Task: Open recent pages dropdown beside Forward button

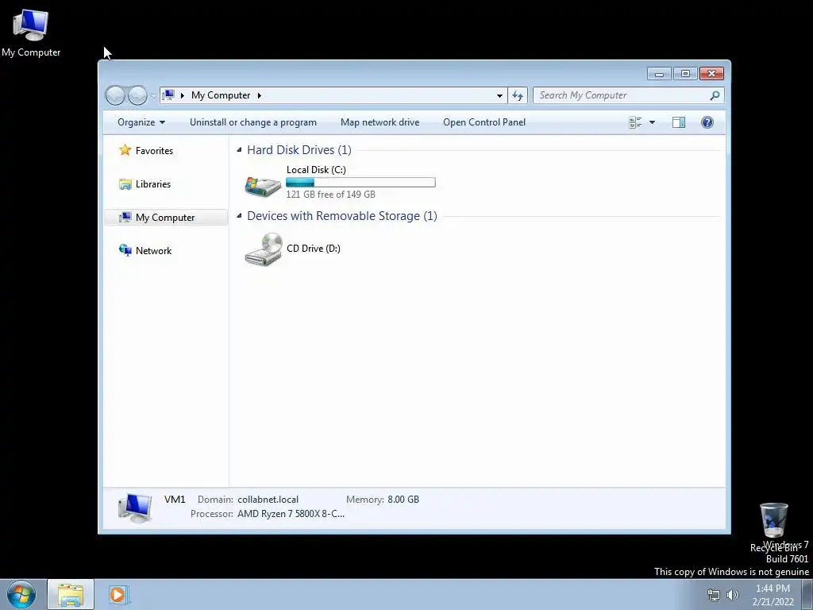Action: click(x=153, y=95)
